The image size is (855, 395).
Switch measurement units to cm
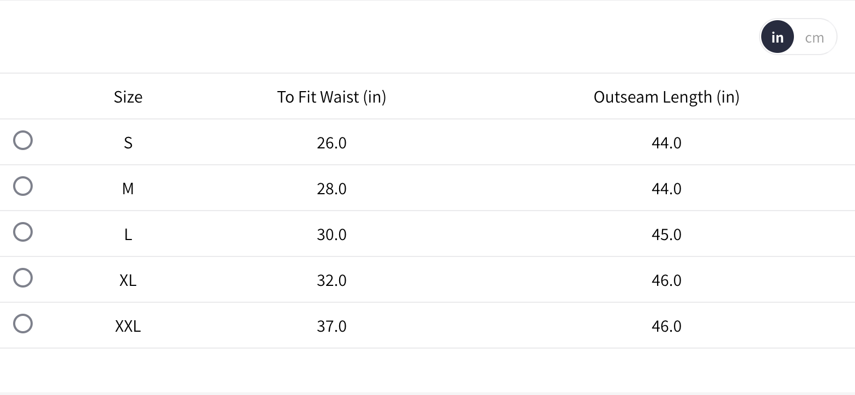pos(814,37)
